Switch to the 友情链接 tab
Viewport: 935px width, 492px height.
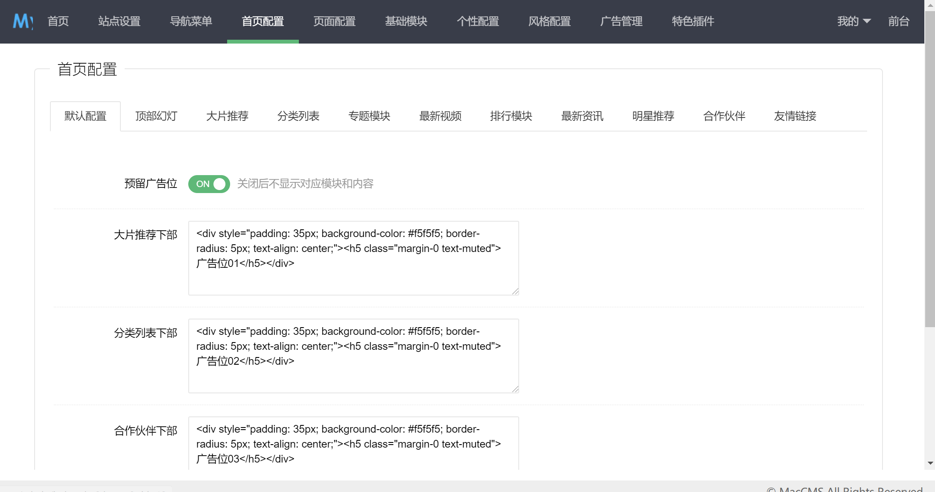tap(795, 116)
